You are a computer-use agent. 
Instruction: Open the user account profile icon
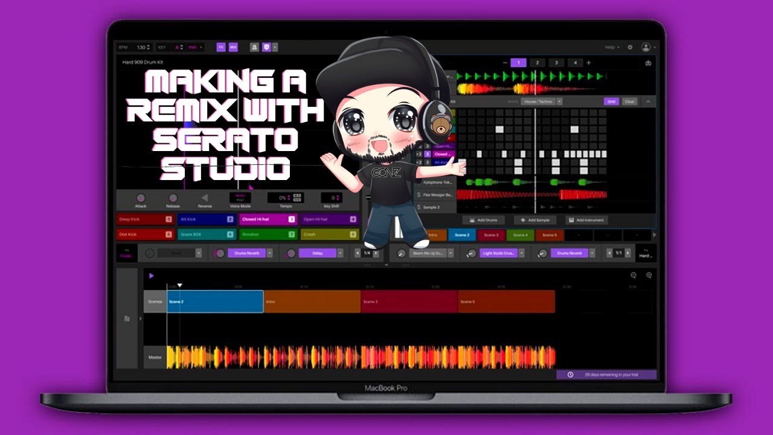(x=646, y=47)
